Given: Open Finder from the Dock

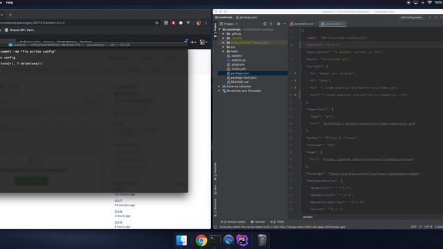Looking at the screenshot, I should [x=181, y=240].
